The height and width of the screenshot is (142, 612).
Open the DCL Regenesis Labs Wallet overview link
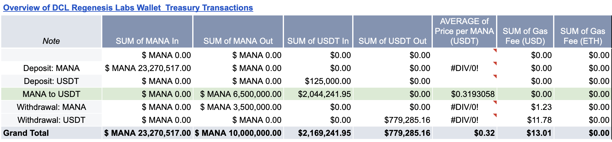[x=128, y=8]
